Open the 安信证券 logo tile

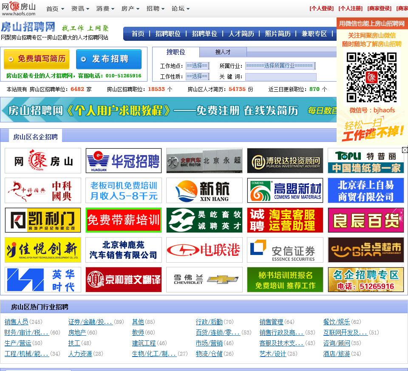(285, 250)
